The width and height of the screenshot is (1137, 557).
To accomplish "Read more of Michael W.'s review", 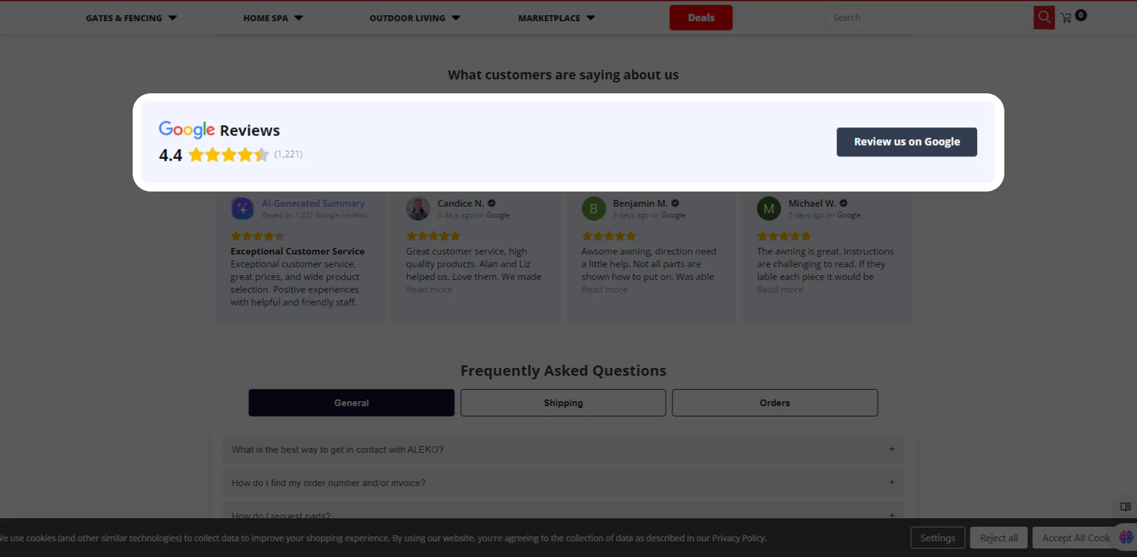I will pos(780,290).
